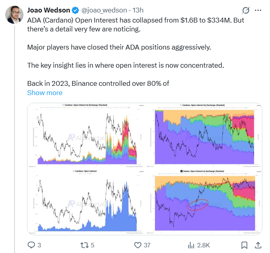Open the top-right Cardano exchange share chart

click(x=204, y=135)
